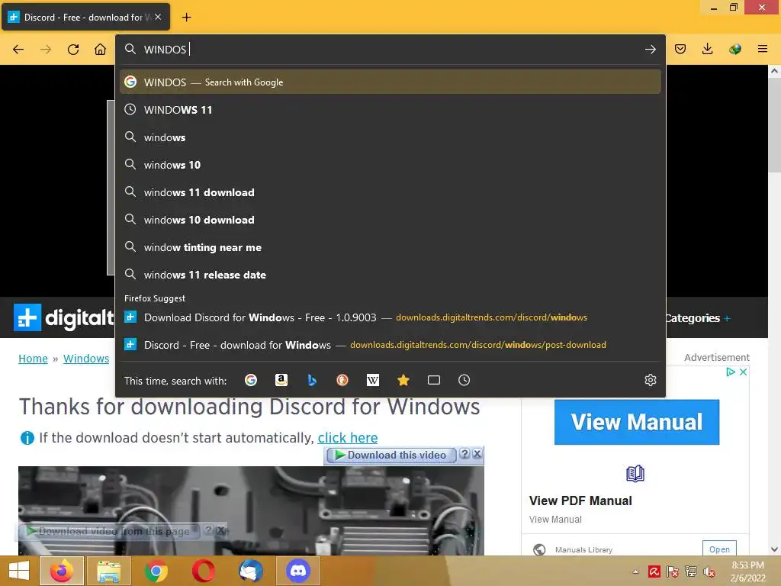This screenshot has width=781, height=586.
Task: Open the Windows Start menu
Action: point(19,571)
